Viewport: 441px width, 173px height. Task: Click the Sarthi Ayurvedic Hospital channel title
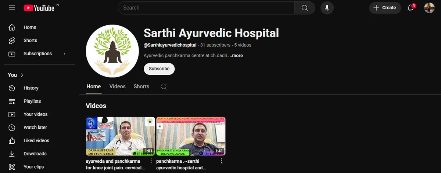pos(211,33)
